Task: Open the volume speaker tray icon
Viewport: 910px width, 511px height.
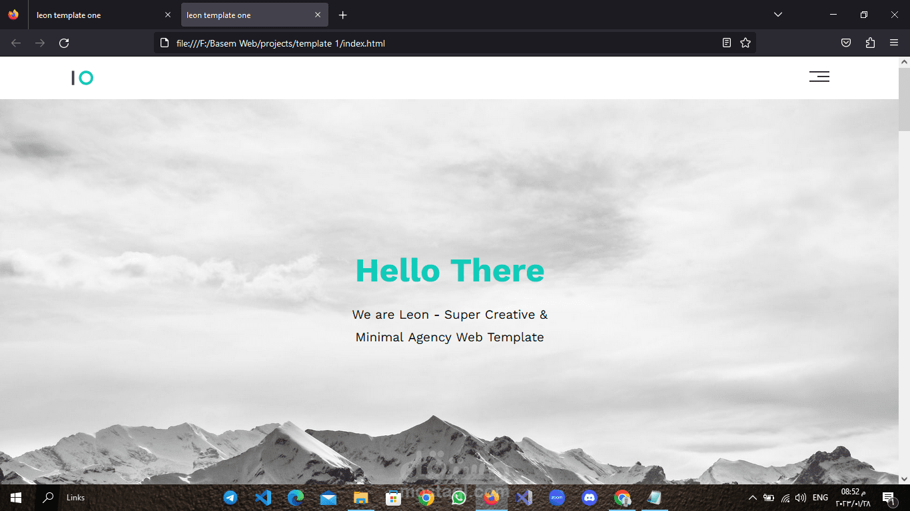Action: (801, 498)
